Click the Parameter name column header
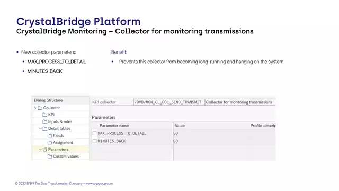The height and width of the screenshot is (191, 339). tap(114, 126)
